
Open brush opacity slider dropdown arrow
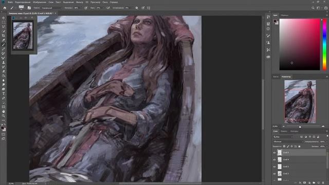click(81, 8)
